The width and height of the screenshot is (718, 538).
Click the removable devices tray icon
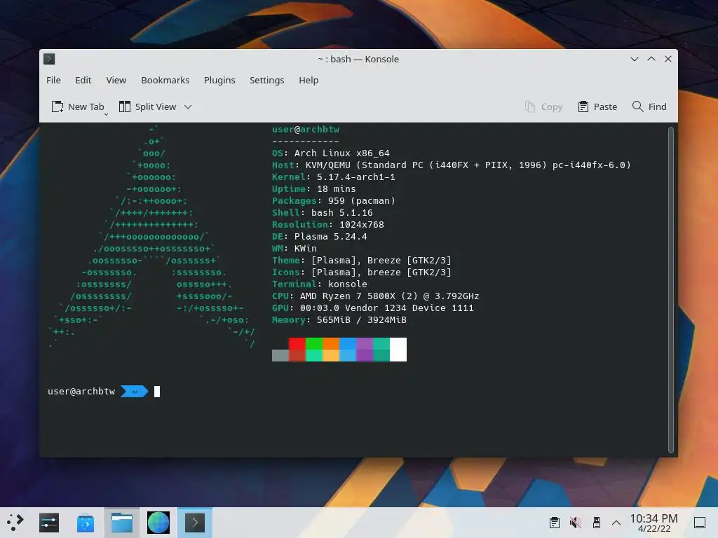pos(596,523)
